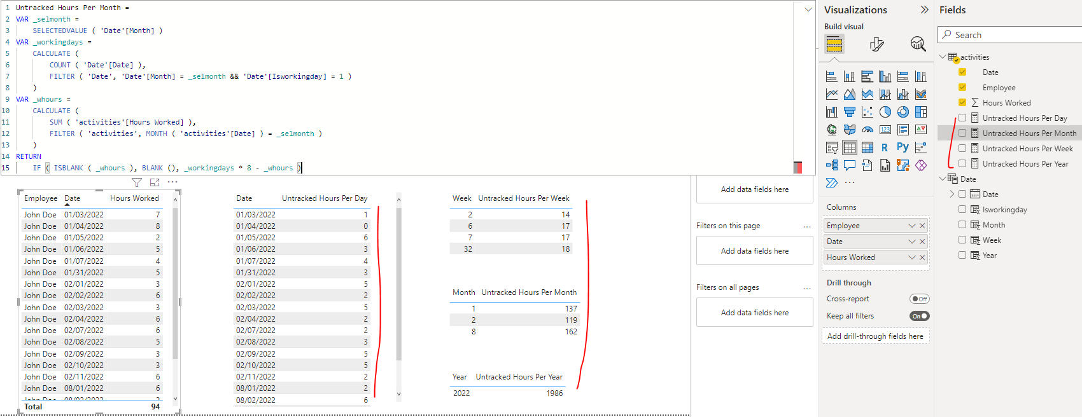This screenshot has height=417, width=1082.
Task: Choose the Slicer visual
Action: pos(831,147)
